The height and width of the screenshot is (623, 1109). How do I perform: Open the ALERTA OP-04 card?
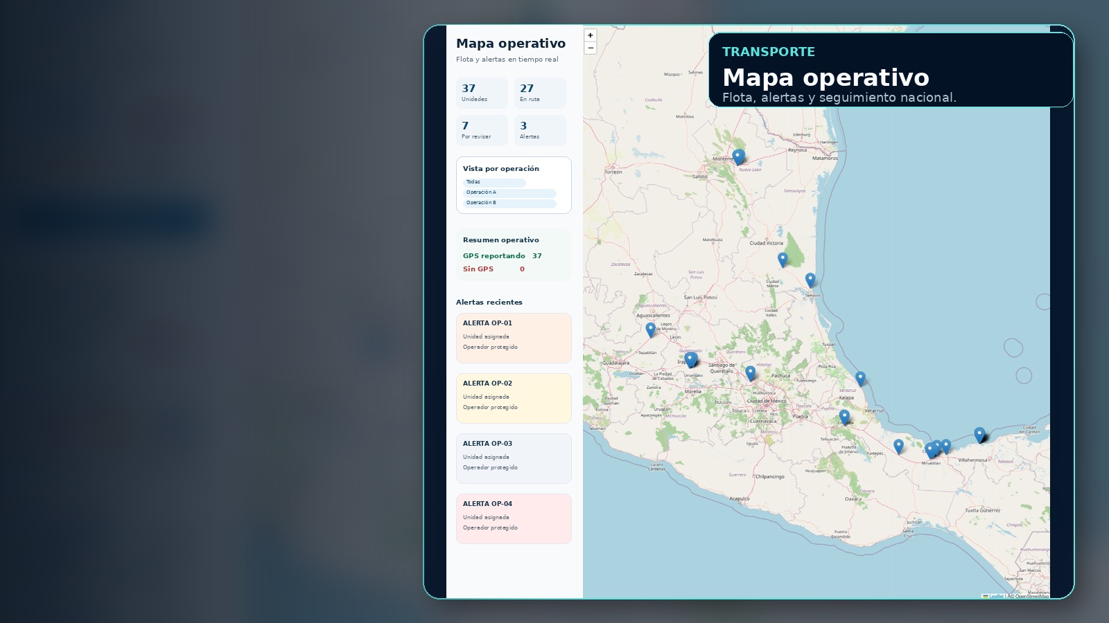[514, 518]
